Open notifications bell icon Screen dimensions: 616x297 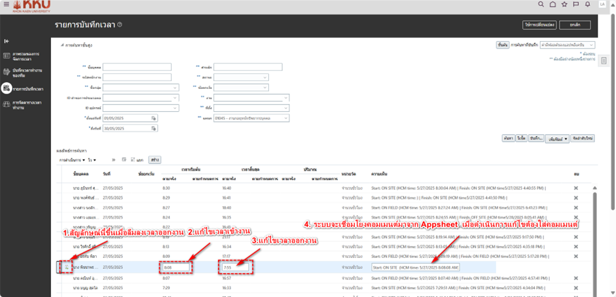click(587, 4)
